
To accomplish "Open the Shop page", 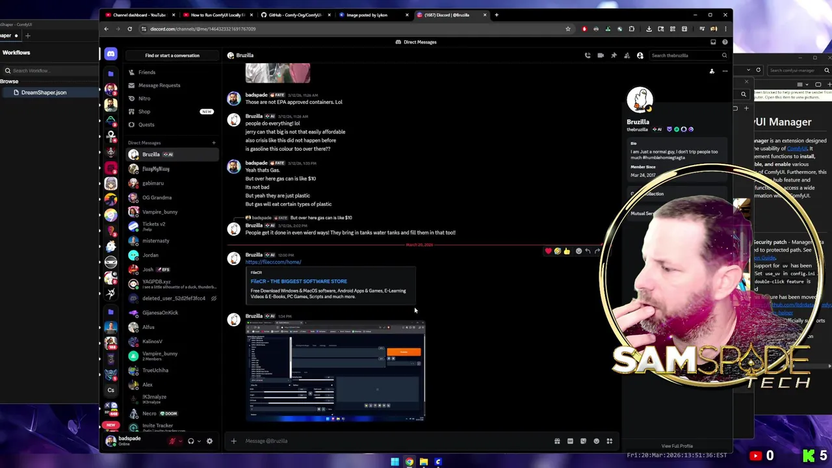I will tap(172, 111).
